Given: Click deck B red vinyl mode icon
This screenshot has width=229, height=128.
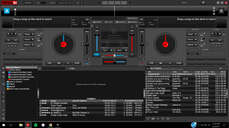Looking at the screenshot, I should (142, 63).
